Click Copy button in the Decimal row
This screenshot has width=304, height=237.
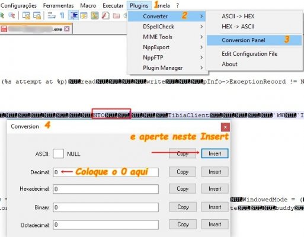pos(183,172)
